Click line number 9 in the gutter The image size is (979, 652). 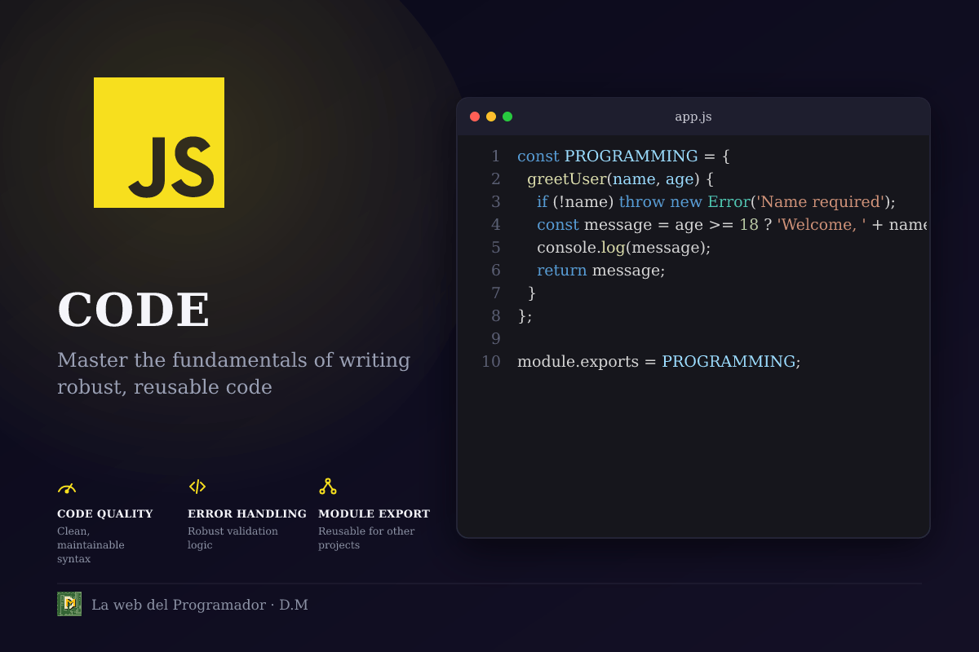coord(495,338)
